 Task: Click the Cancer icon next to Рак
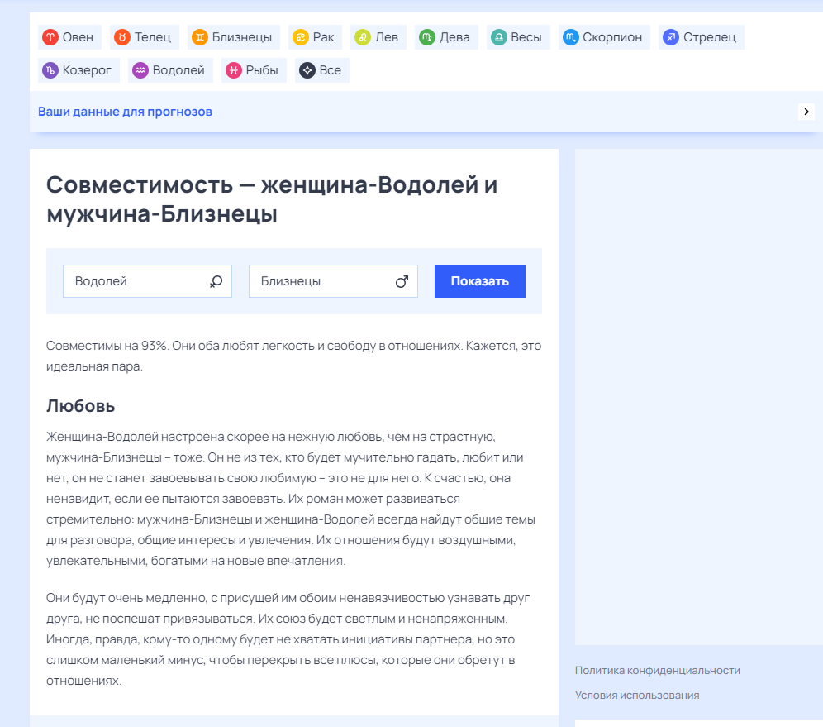click(x=301, y=37)
